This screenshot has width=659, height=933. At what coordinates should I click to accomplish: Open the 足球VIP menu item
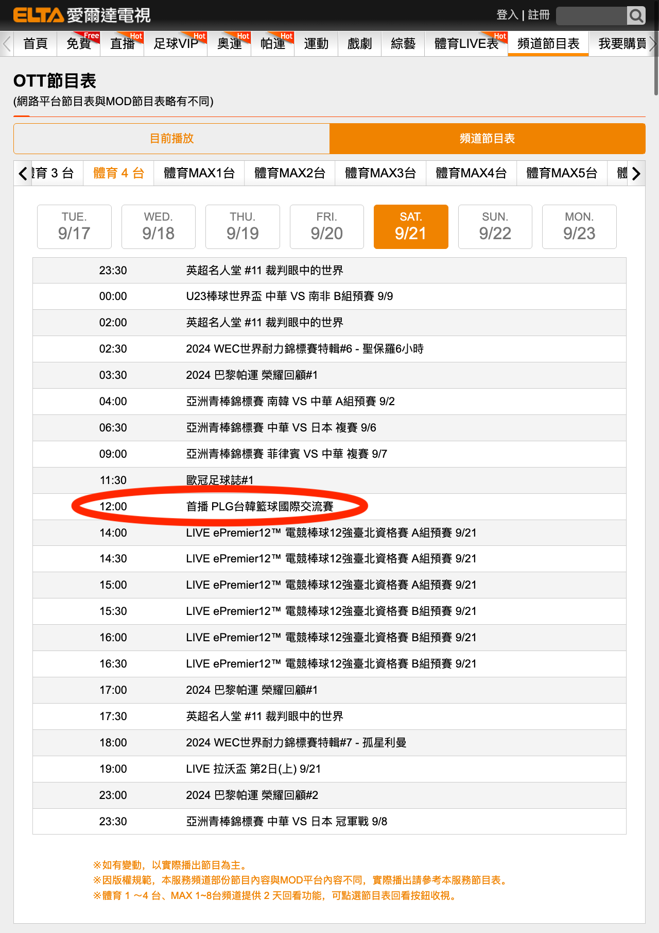point(176,44)
